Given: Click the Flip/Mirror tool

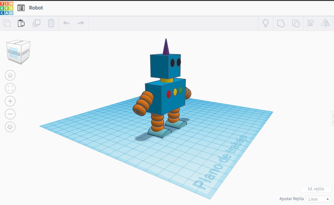Looking at the screenshot, I should [325, 23].
